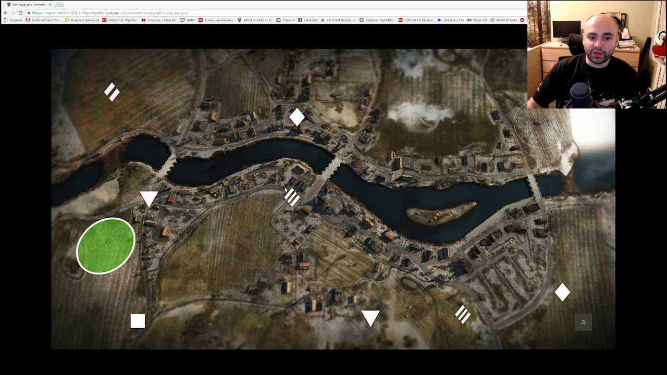Open a new browser tab
The width and height of the screenshot is (667, 375).
60,4
